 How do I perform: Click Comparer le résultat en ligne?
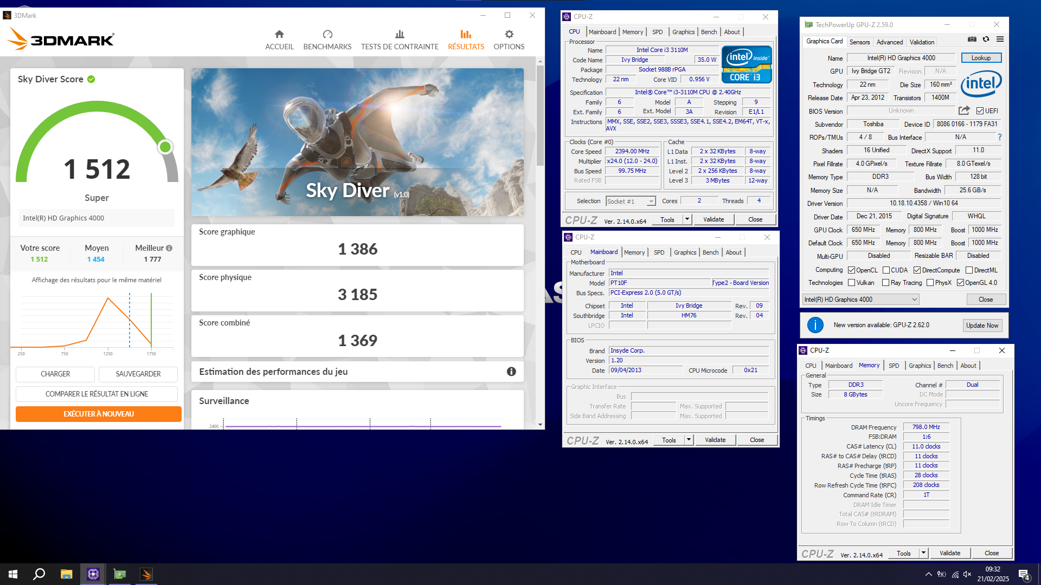[97, 394]
